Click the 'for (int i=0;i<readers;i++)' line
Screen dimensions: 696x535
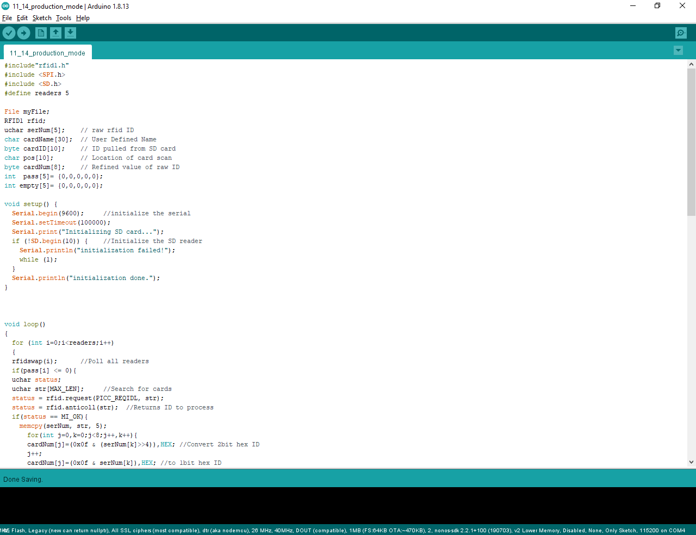[x=63, y=343]
